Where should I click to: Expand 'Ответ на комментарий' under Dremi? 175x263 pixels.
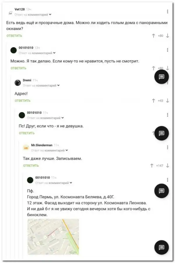pyautogui.click(x=41, y=85)
